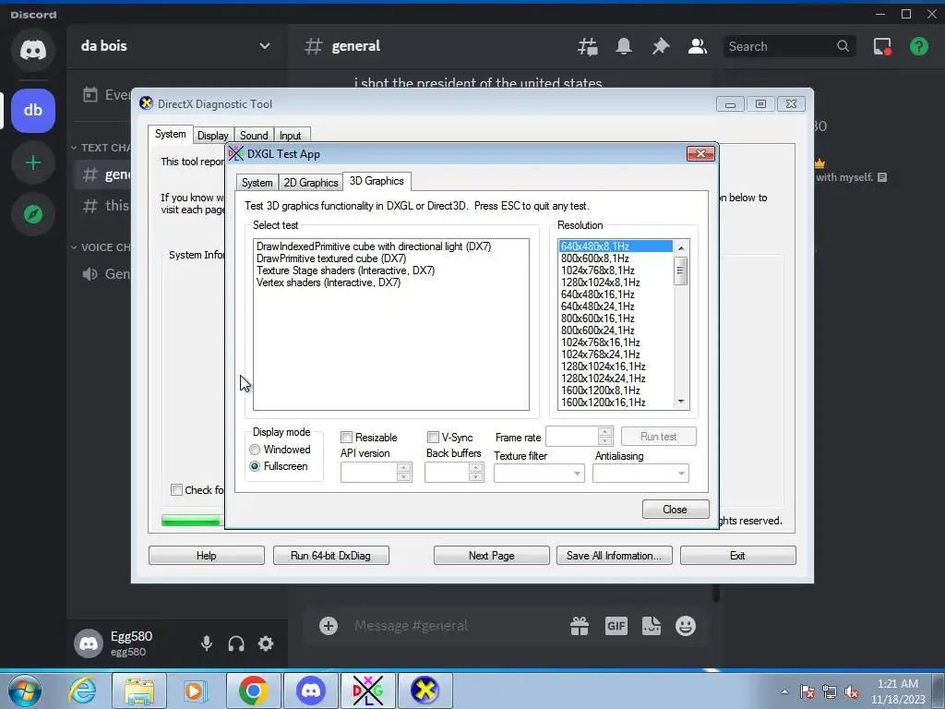Open the Antialiasing dropdown
Screen dimensions: 945x709
(x=640, y=474)
